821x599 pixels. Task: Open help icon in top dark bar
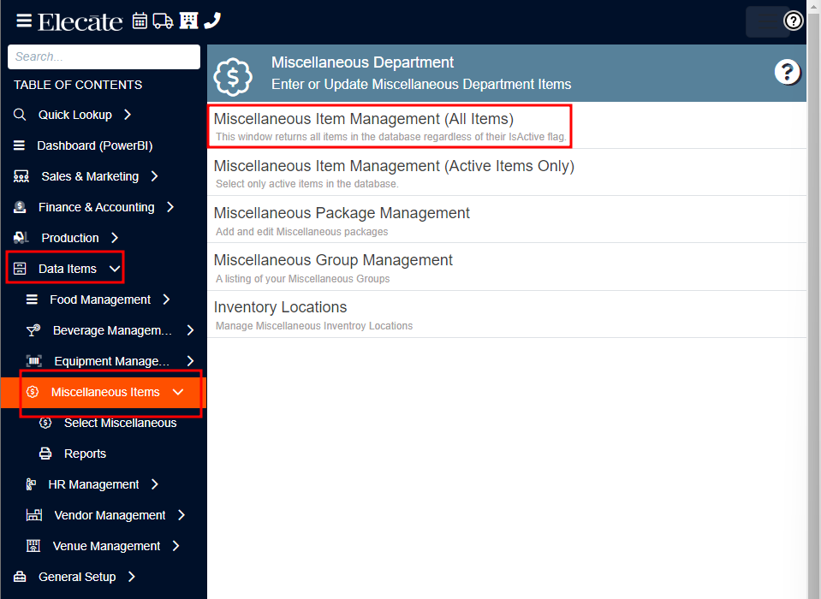click(794, 21)
